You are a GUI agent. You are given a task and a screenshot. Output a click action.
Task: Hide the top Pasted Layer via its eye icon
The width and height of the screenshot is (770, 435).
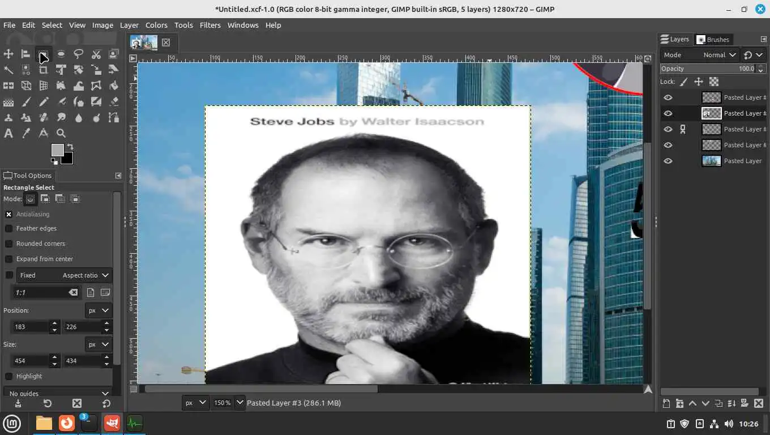(668, 97)
